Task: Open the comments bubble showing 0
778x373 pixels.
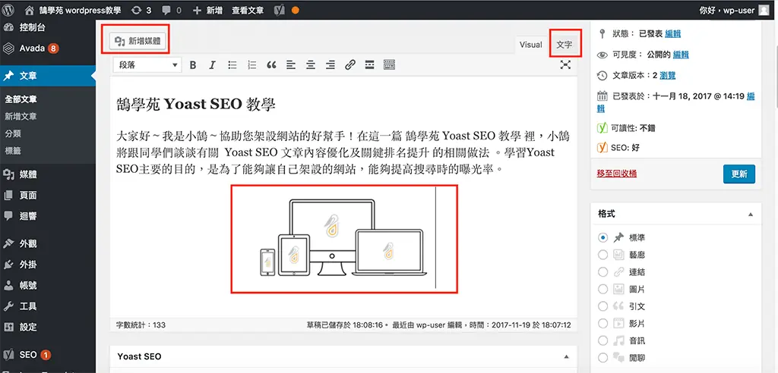Action: (x=171, y=10)
